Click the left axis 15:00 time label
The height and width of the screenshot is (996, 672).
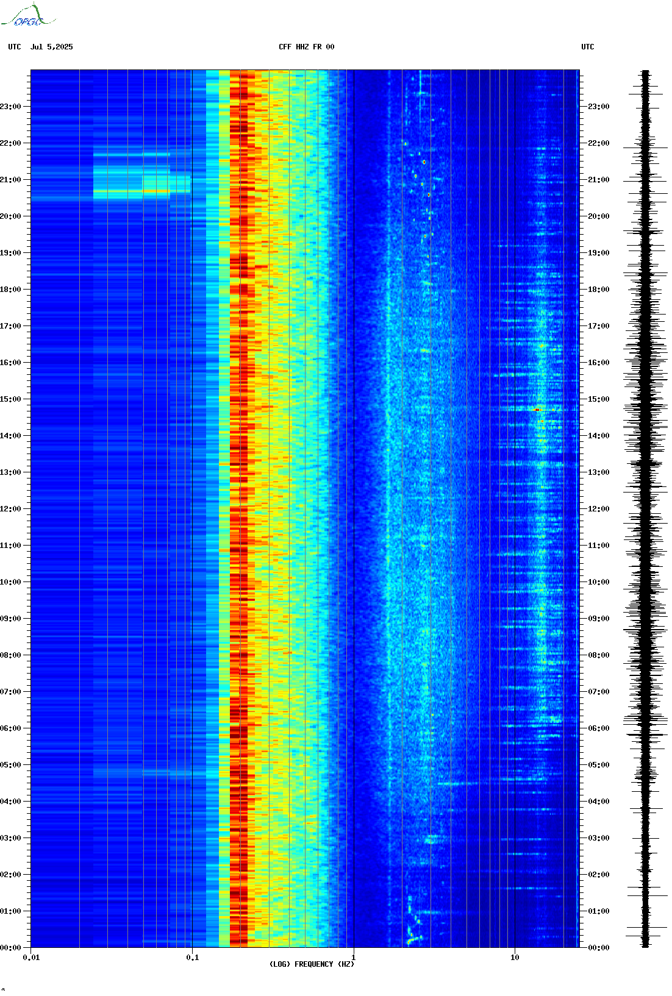(10, 399)
